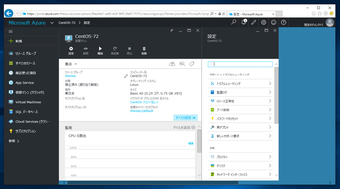Open プロパティ settings row
The image size is (340, 189).
[240, 157]
